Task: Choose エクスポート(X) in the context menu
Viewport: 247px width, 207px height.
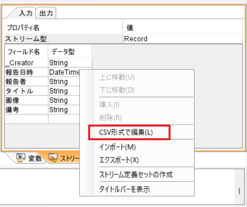Action: tap(119, 160)
